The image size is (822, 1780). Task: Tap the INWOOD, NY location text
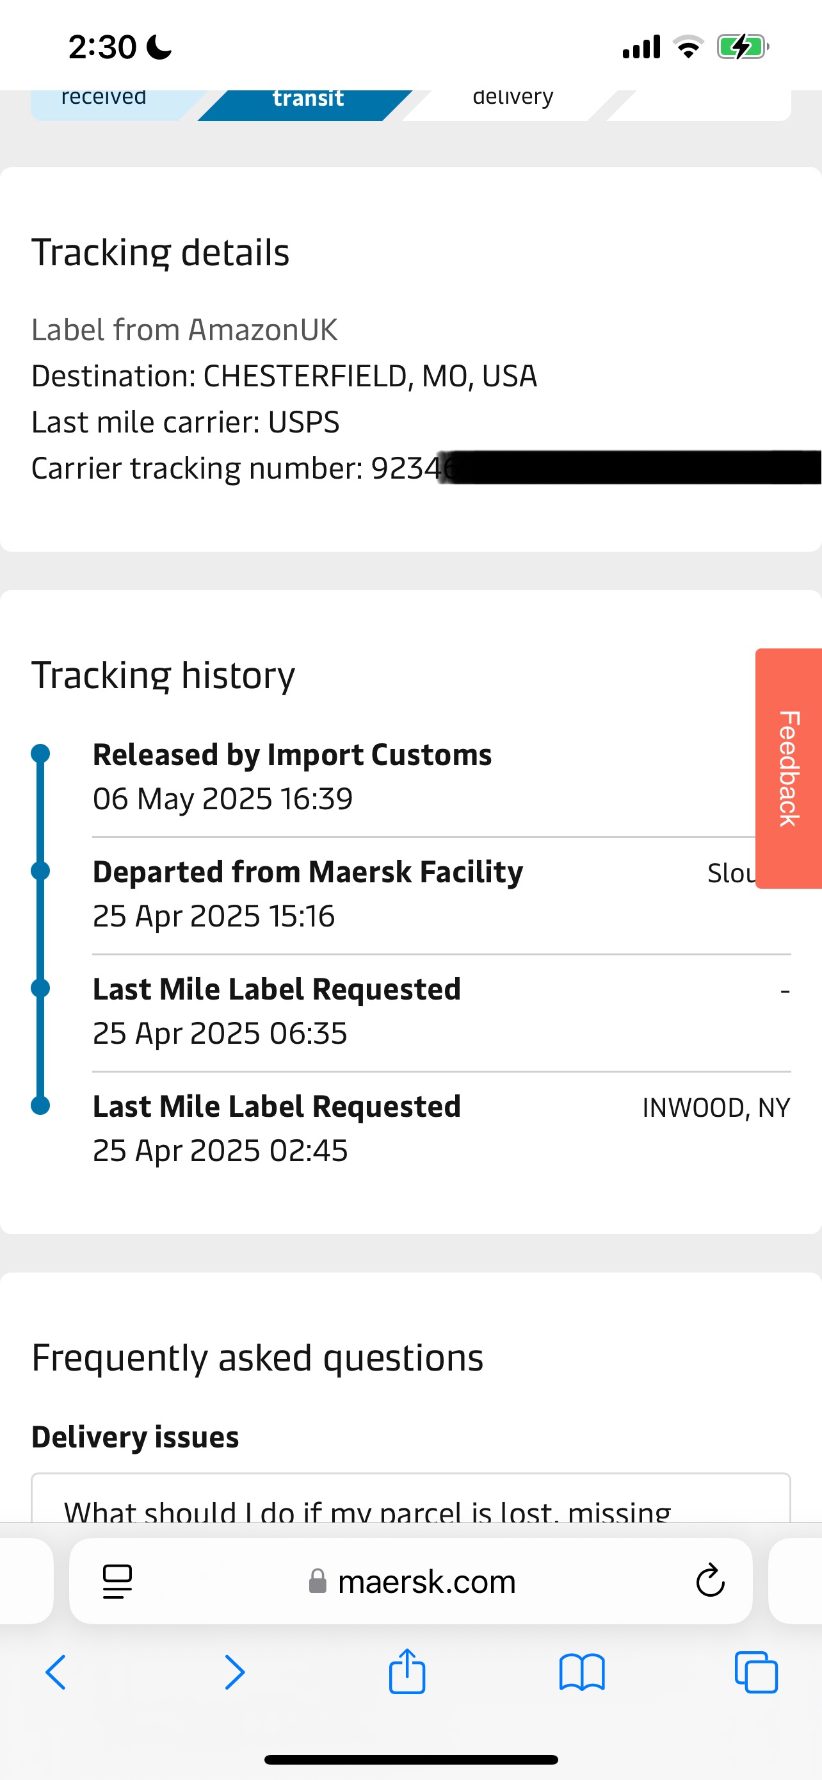716,1108
